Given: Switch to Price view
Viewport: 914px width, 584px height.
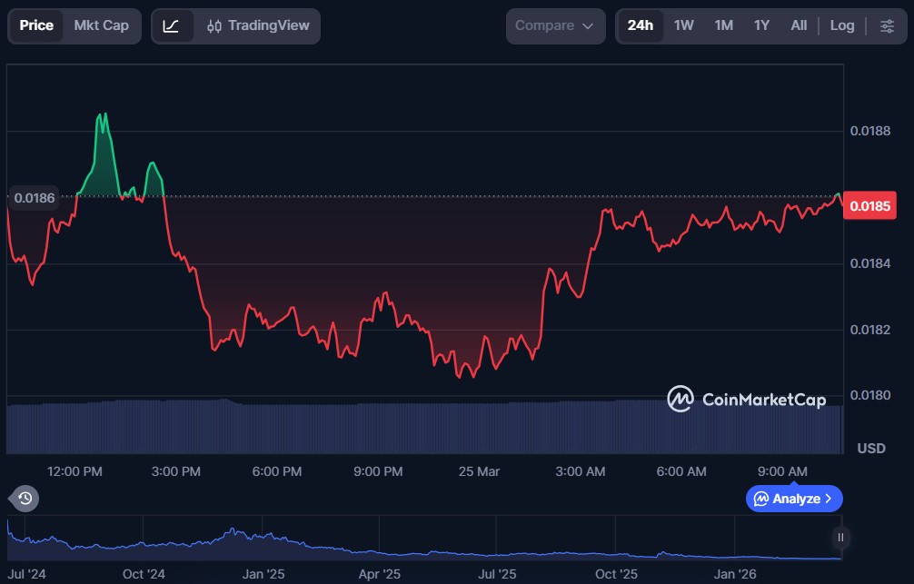Looking at the screenshot, I should [x=36, y=25].
